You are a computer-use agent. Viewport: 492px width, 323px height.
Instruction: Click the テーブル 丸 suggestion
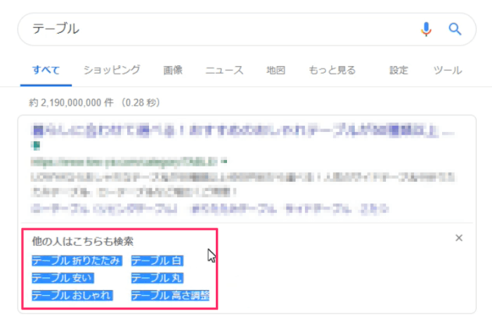157,278
